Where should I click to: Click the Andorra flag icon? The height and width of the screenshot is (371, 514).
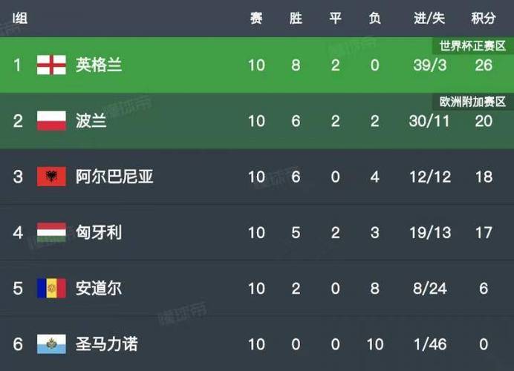click(51, 288)
